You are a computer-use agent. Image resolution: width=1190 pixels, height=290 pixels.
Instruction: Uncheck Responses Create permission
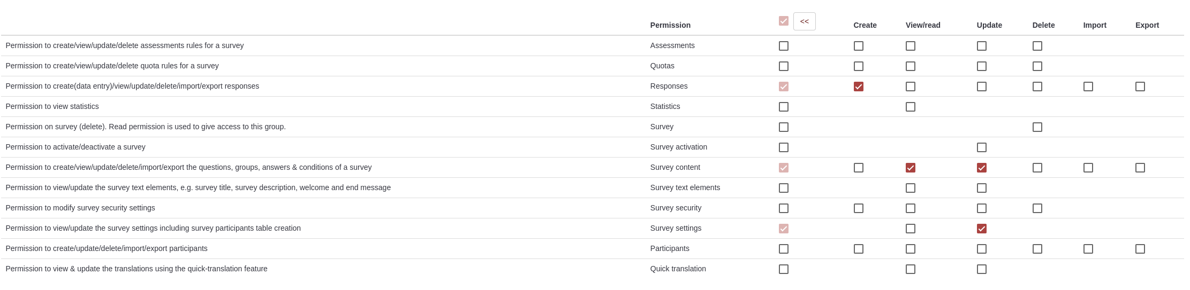858,87
